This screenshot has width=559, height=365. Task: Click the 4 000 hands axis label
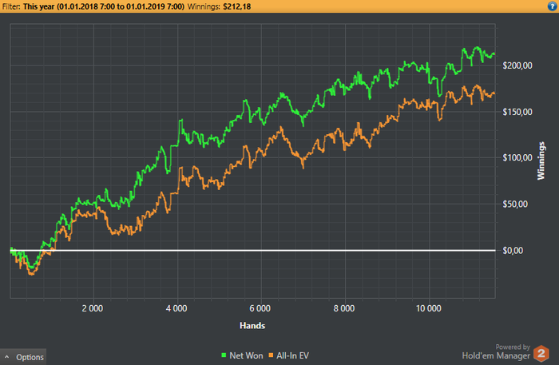[176, 308]
